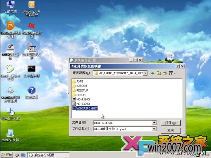Launch the VDM virtual drive icon

[10, 114]
